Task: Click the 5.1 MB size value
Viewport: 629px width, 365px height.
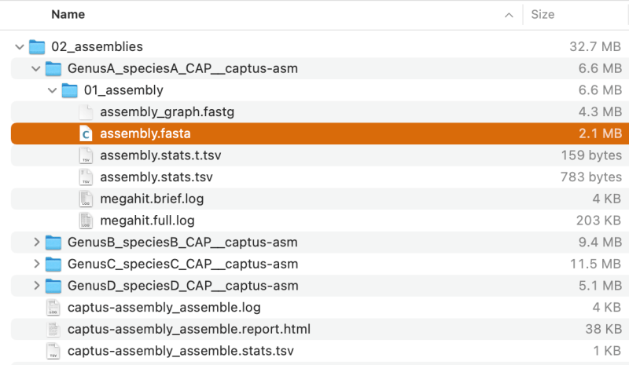Action: click(x=600, y=286)
